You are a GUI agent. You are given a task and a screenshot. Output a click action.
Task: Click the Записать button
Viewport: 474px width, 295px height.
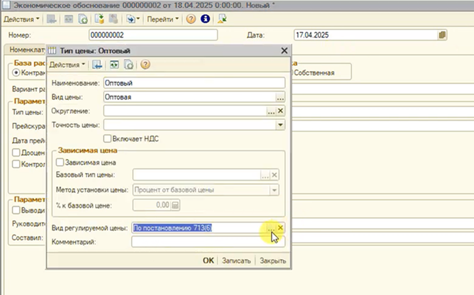(x=237, y=260)
